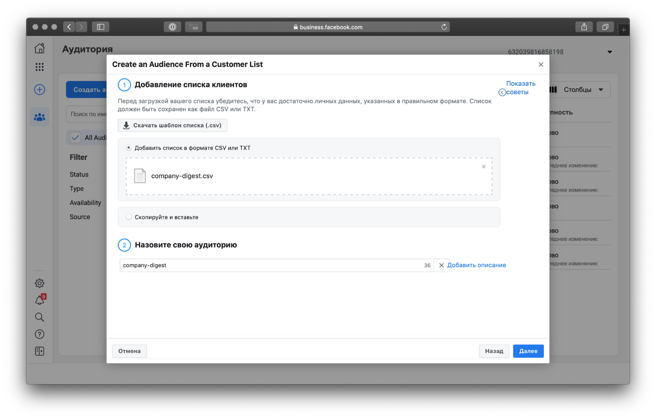Image resolution: width=656 pixels, height=419 pixels.
Task: Open the Home icon in left sidebar
Action: click(x=39, y=48)
